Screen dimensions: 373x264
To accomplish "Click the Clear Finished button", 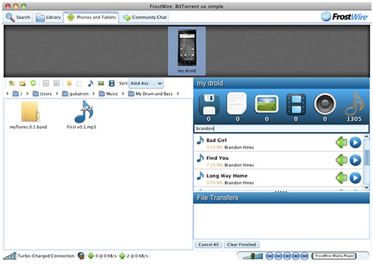I will click(242, 245).
